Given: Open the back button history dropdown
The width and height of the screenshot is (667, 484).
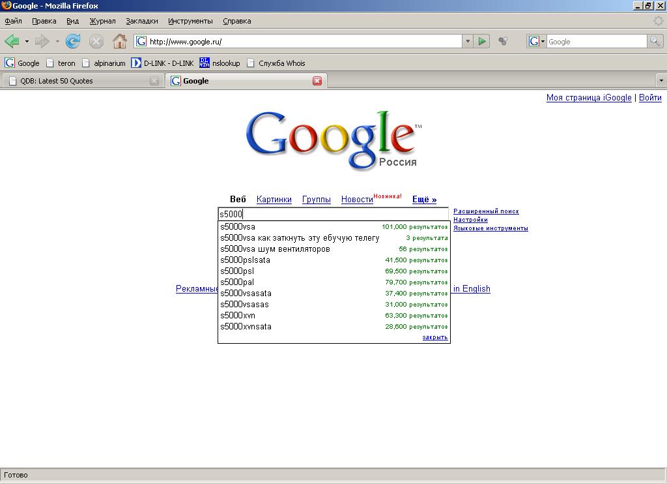Looking at the screenshot, I should click(x=27, y=42).
